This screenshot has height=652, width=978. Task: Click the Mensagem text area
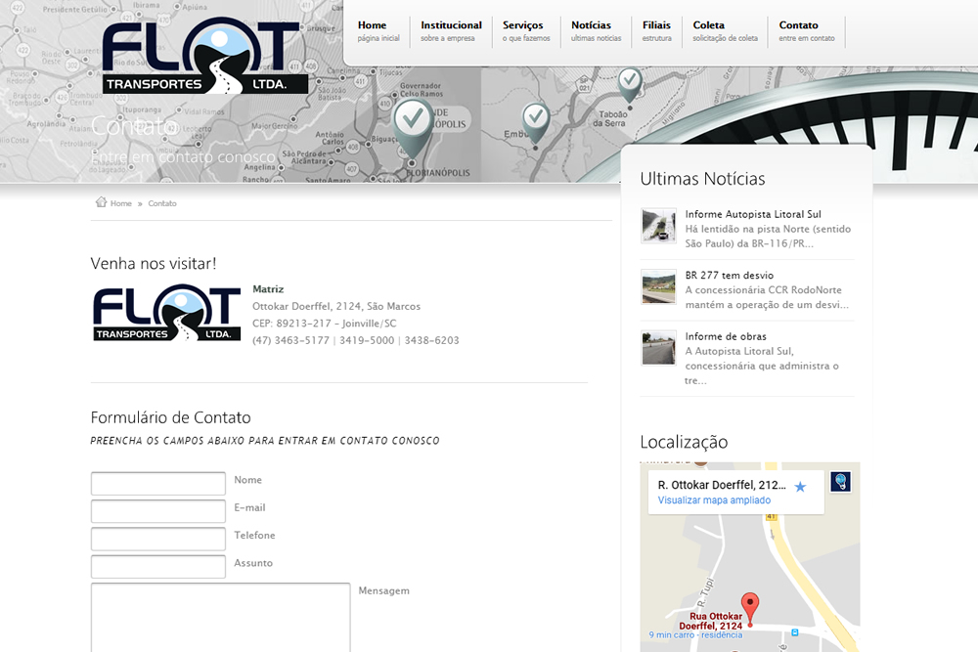coord(221,617)
